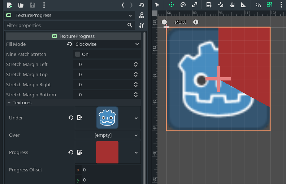Select the red Progress texture swatch

tap(107, 152)
